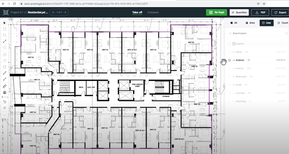Click the 1 of 1 page indicator
Screen dimensions: 289x154
[59, 12]
